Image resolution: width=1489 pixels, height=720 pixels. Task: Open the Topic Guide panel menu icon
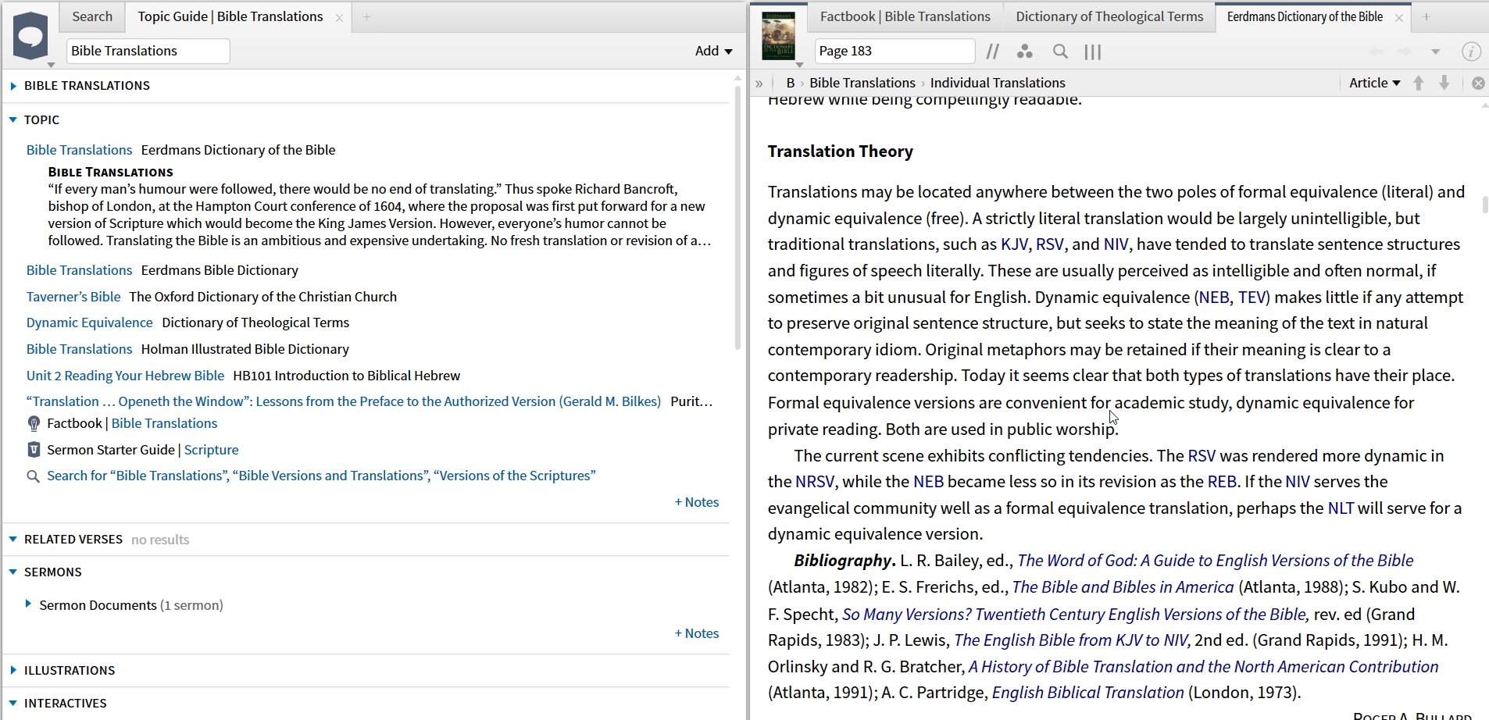click(x=31, y=37)
